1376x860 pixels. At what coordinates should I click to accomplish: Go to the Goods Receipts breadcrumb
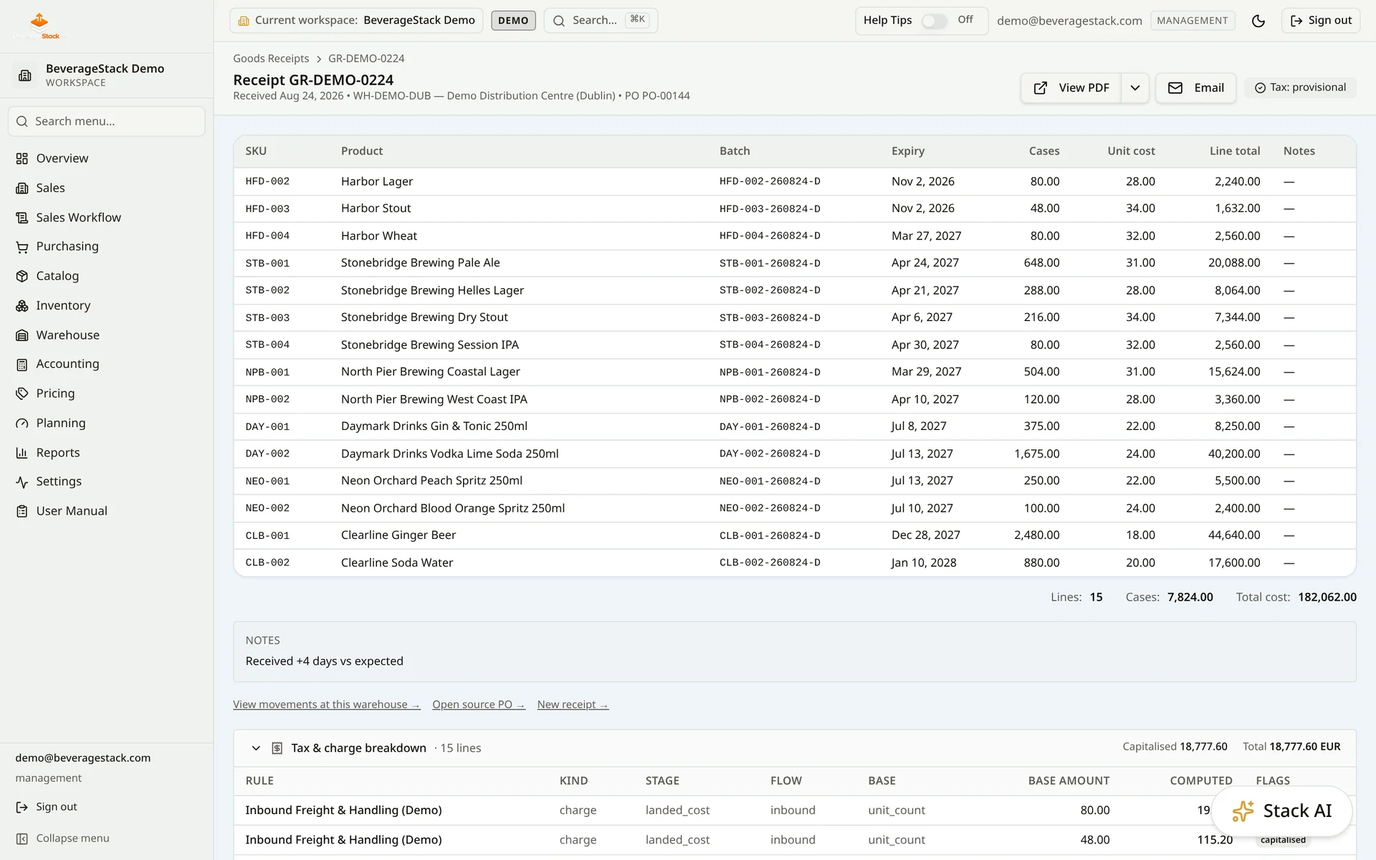pyautogui.click(x=271, y=58)
